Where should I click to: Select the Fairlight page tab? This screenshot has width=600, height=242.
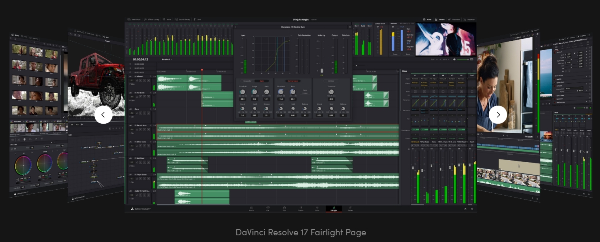(x=334, y=209)
